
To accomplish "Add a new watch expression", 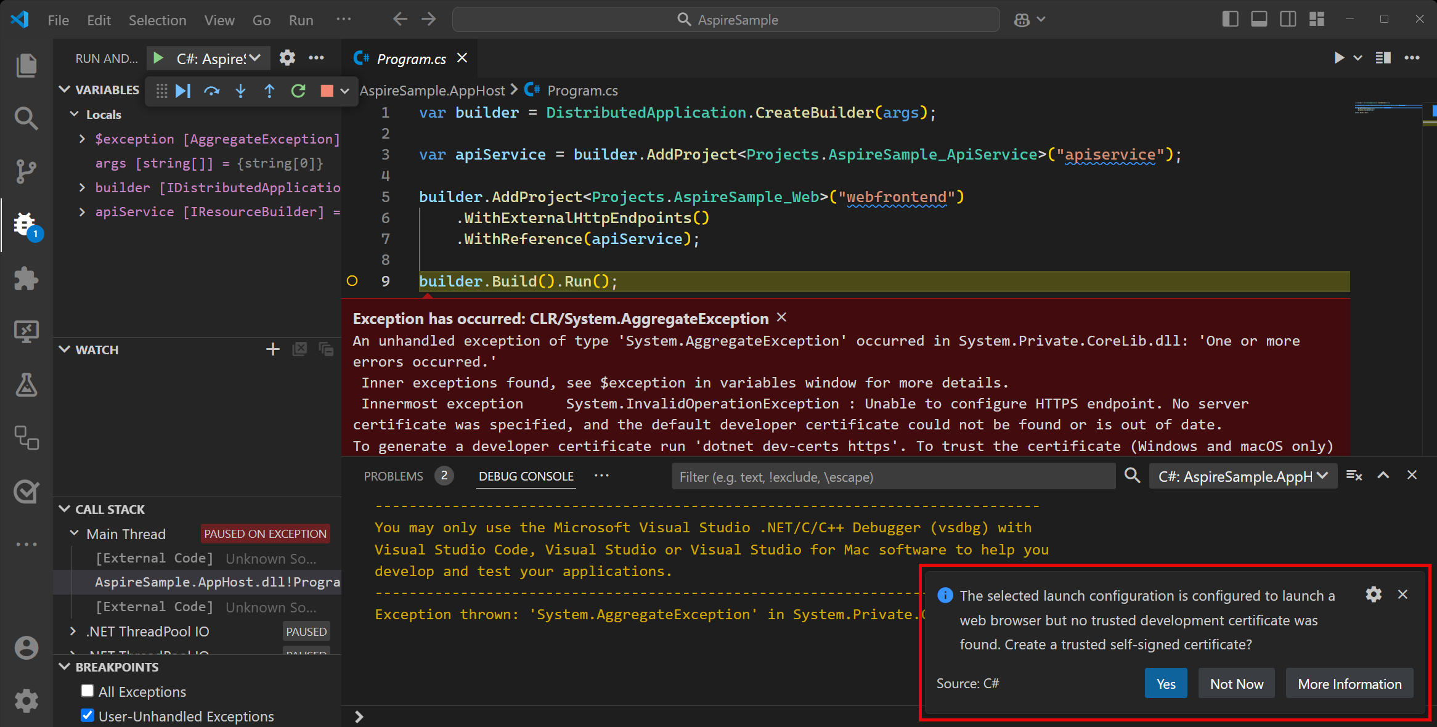I will click(272, 349).
